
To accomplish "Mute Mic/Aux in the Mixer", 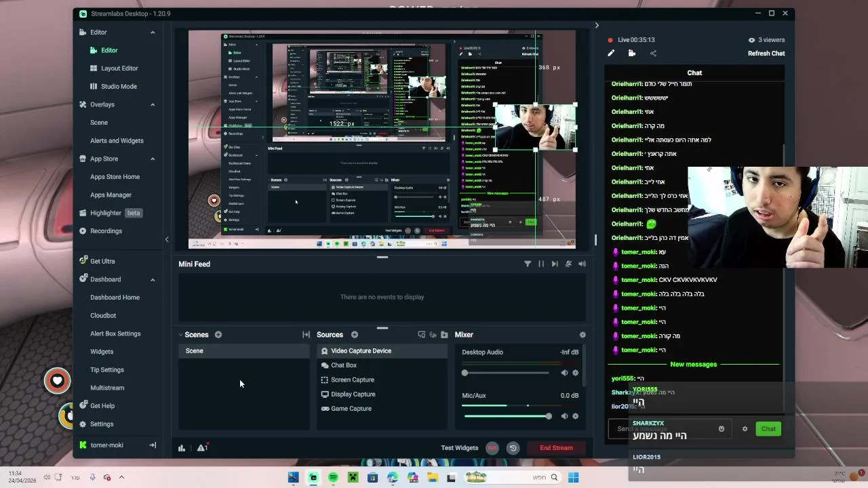I will coord(564,416).
